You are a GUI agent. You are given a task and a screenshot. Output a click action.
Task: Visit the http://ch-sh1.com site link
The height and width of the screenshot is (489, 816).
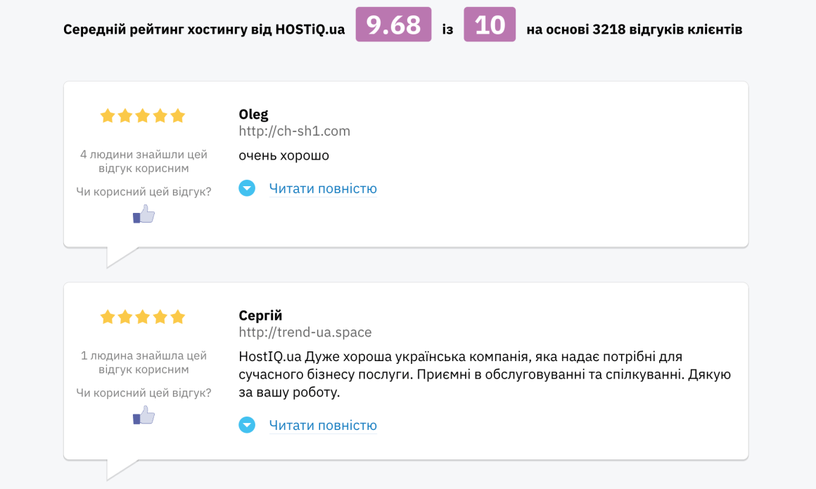pyautogui.click(x=294, y=131)
